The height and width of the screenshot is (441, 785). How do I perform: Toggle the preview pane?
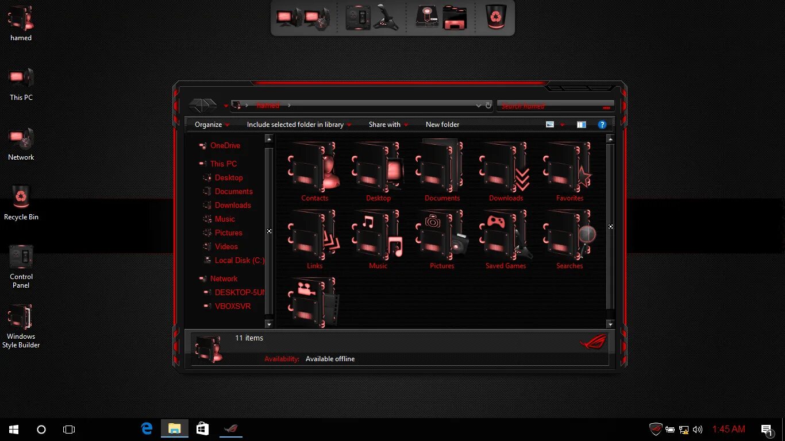pos(581,124)
